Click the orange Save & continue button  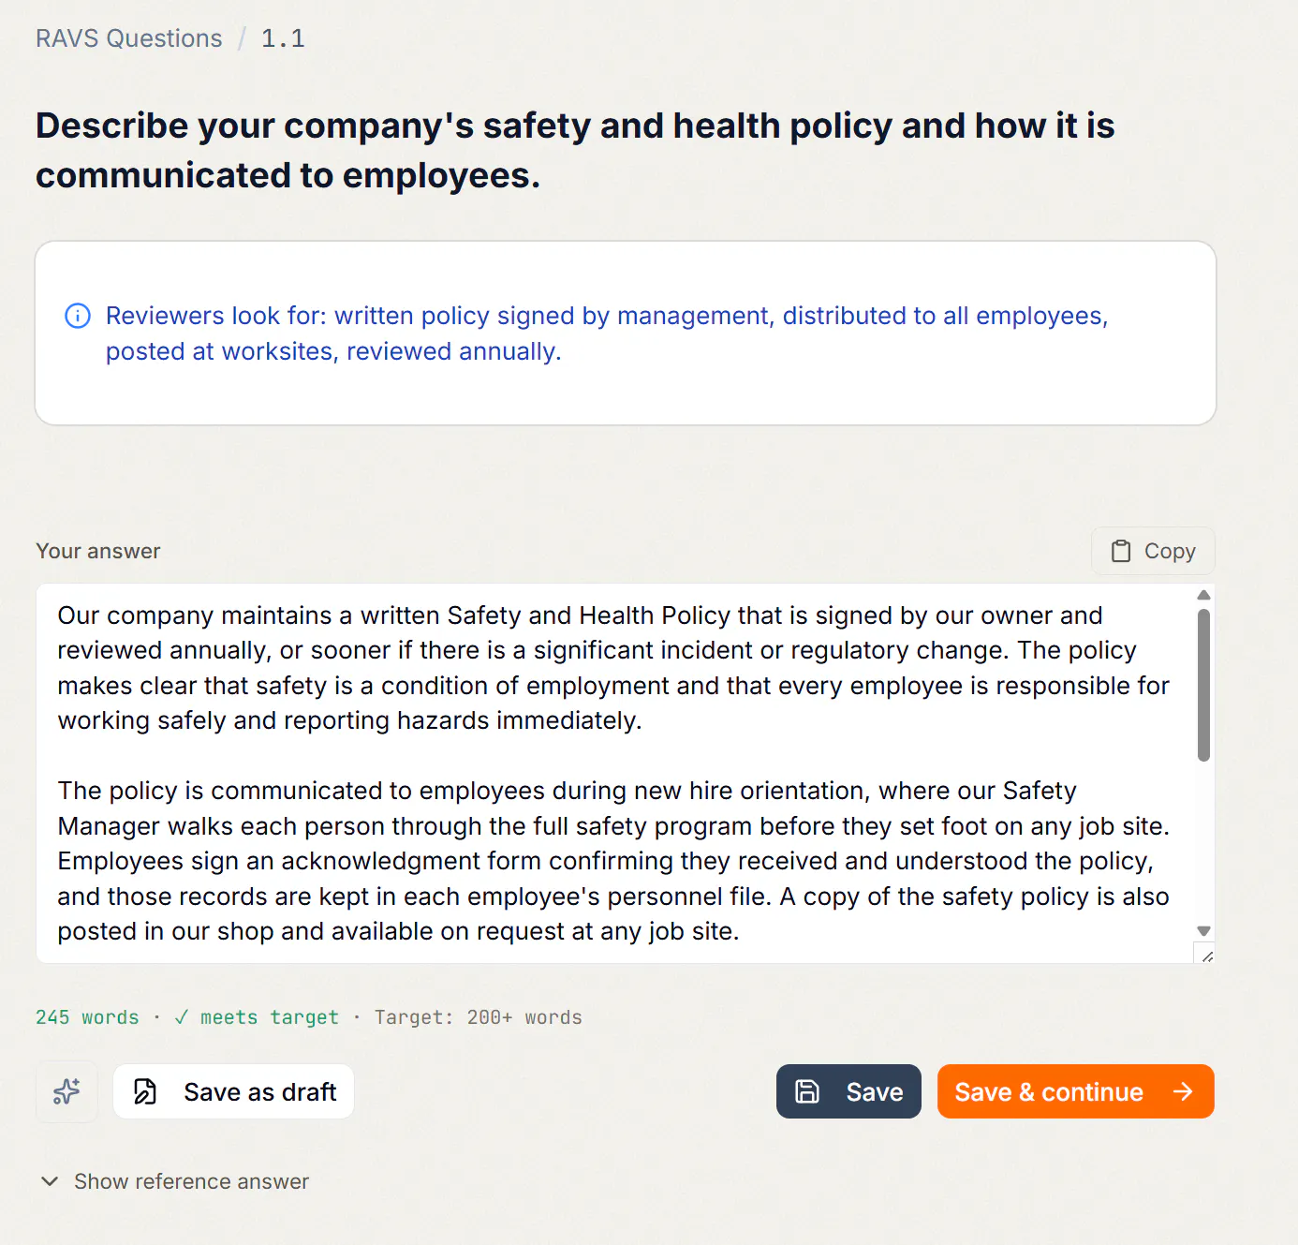coord(1075,1091)
